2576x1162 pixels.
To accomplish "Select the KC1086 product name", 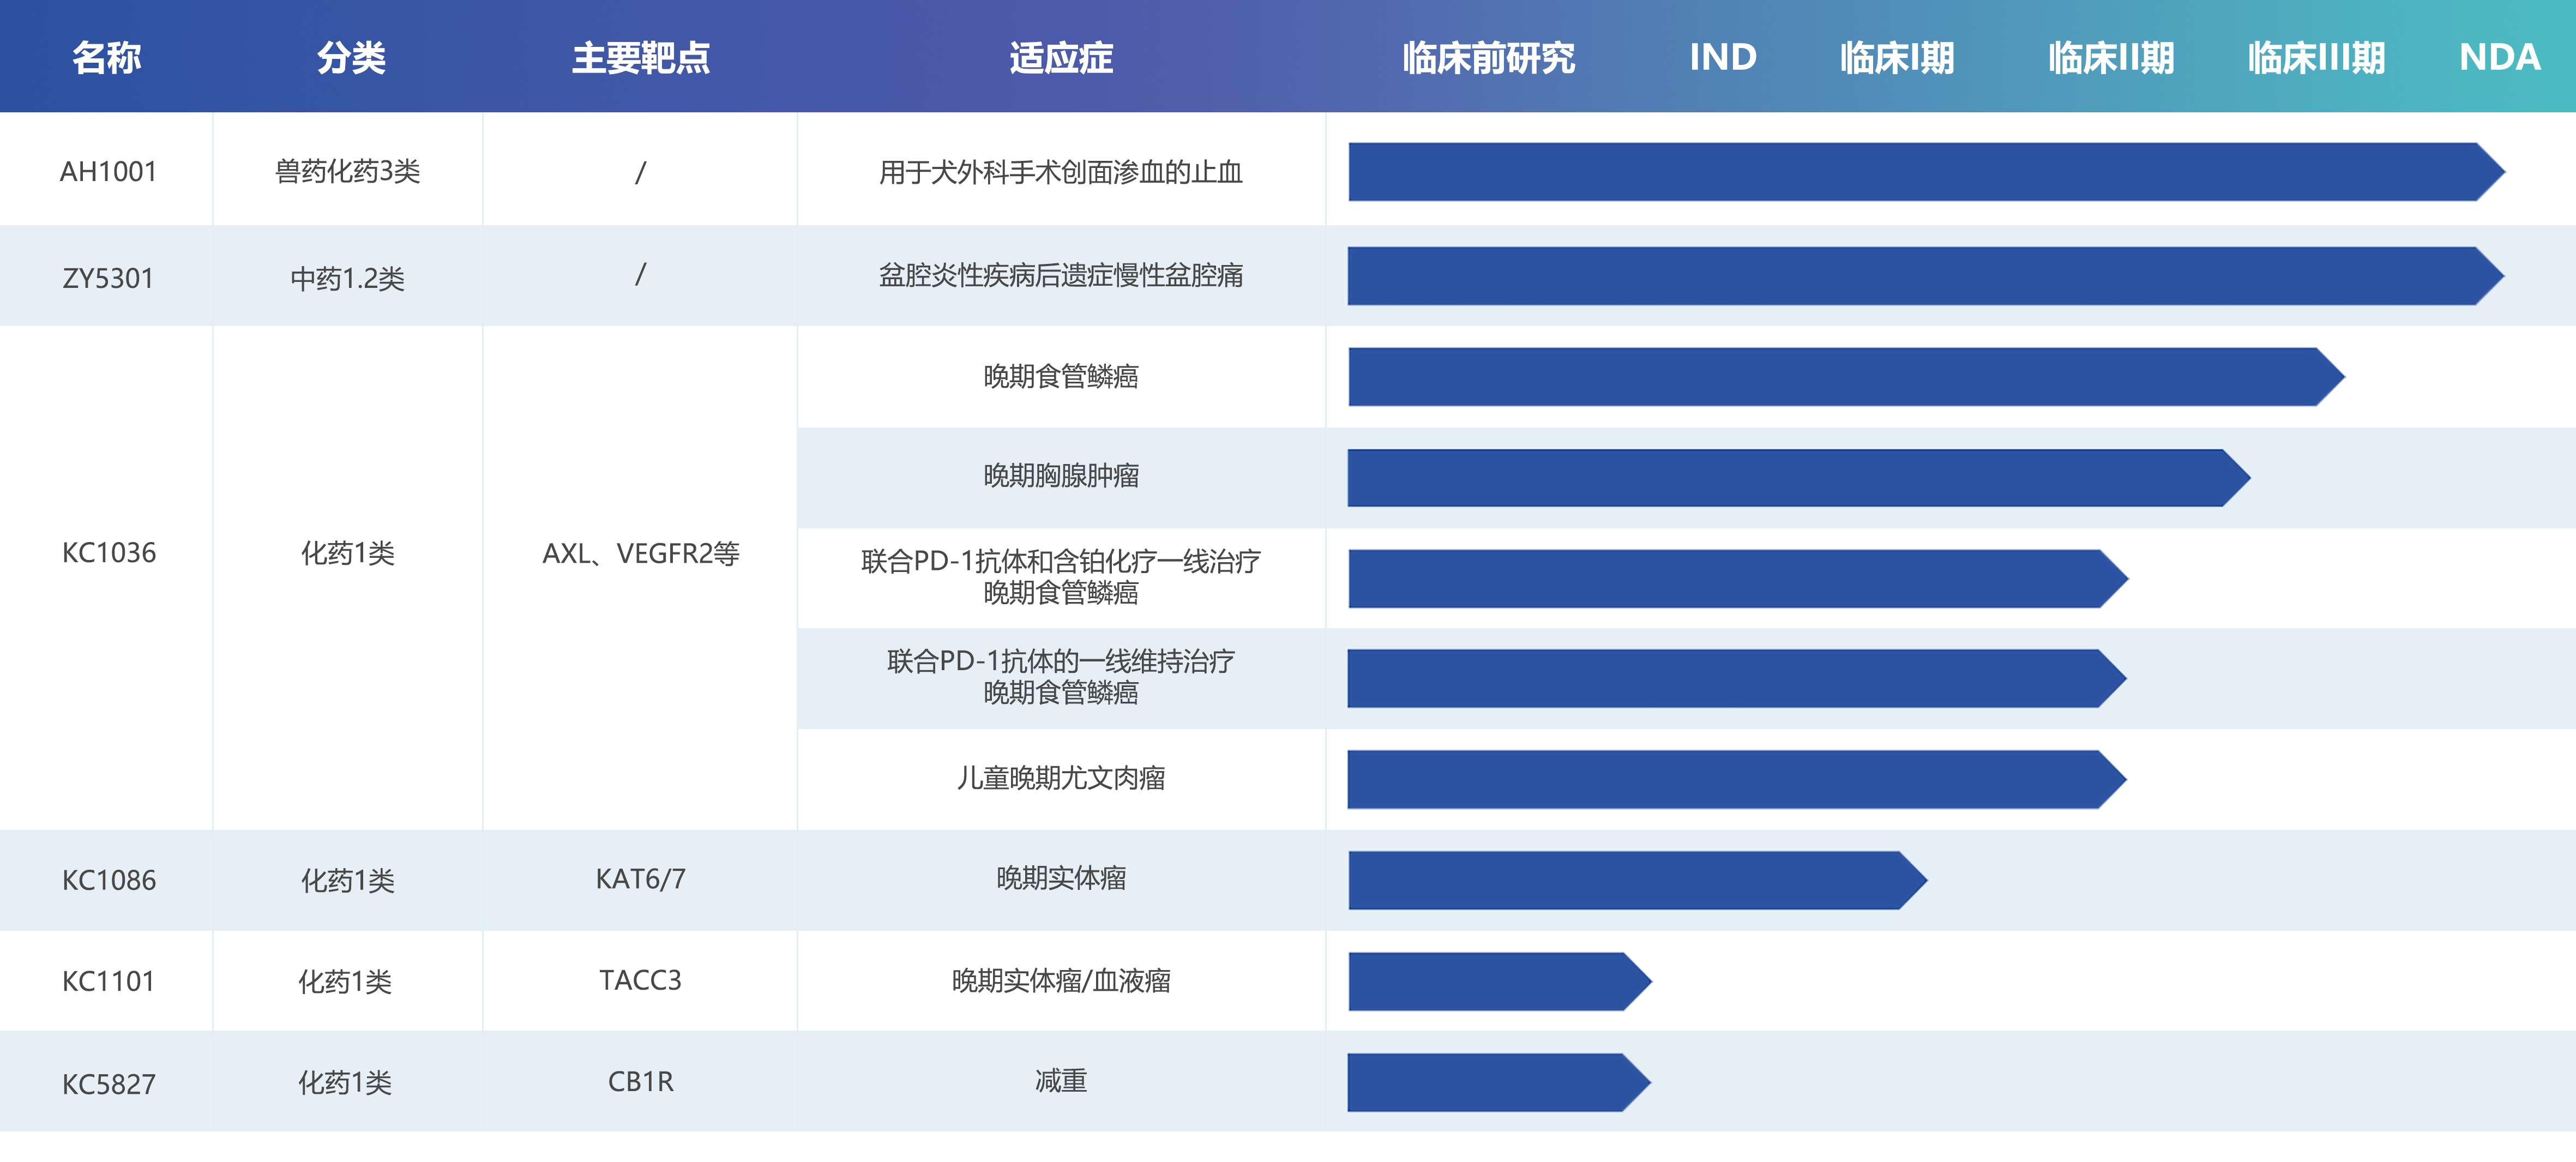I will (109, 880).
